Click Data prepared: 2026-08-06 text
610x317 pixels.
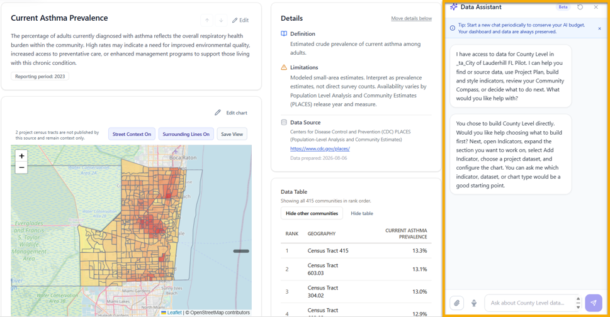319,158
